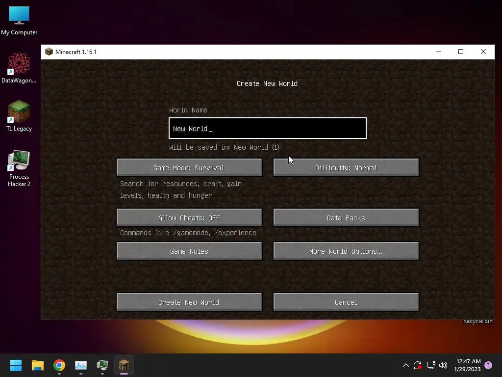This screenshot has width=502, height=377.
Task: Cycle the Difficulty: Normal button
Action: pos(346,168)
